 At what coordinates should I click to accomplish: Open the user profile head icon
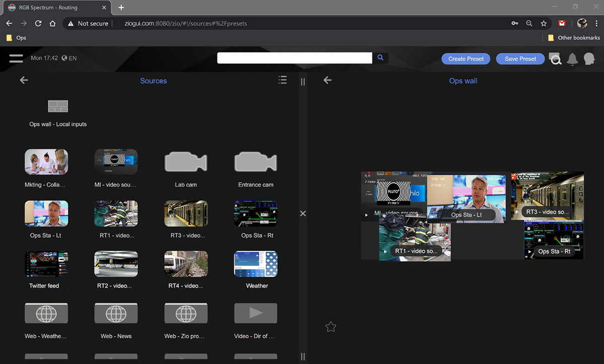[x=589, y=59]
